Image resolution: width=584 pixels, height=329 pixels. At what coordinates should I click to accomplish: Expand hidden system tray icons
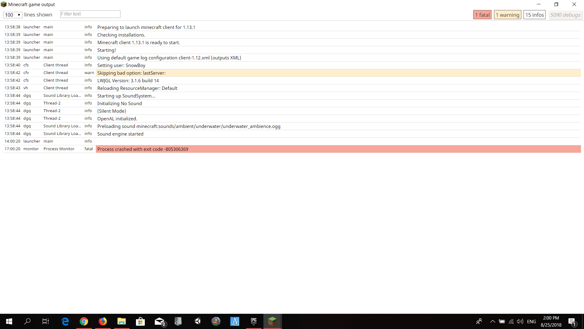[492, 321]
